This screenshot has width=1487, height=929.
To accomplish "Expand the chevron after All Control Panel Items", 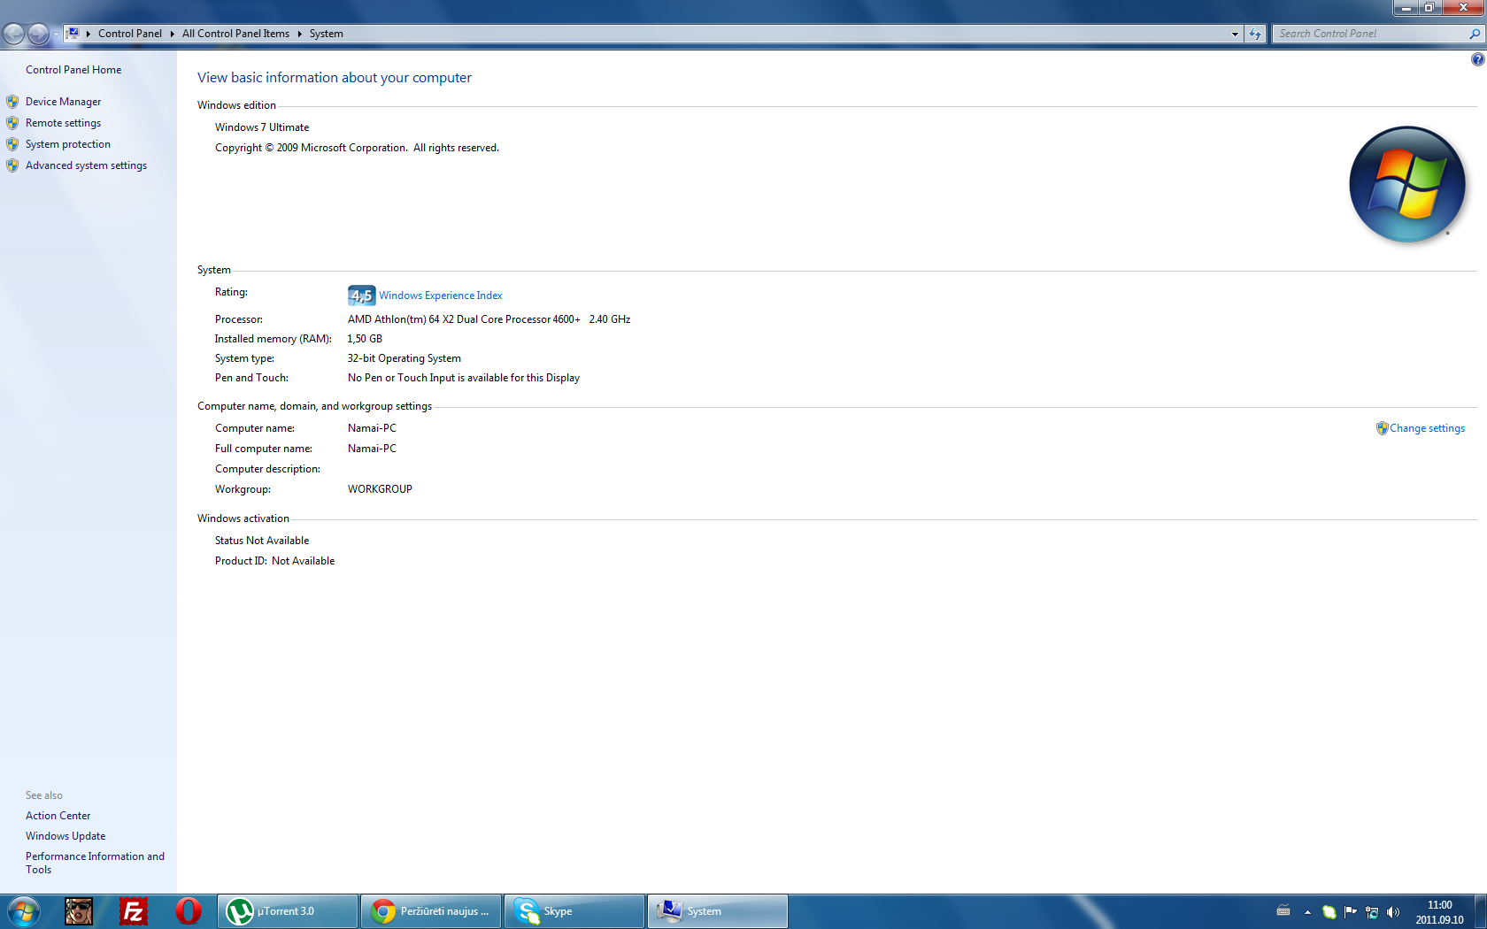I will tap(300, 34).
